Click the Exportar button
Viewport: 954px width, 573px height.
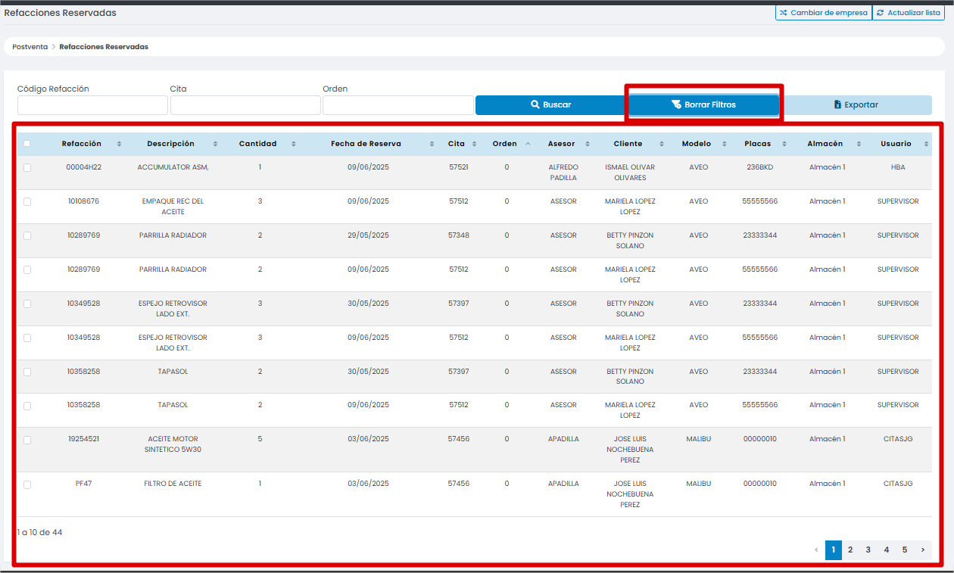pyautogui.click(x=856, y=105)
